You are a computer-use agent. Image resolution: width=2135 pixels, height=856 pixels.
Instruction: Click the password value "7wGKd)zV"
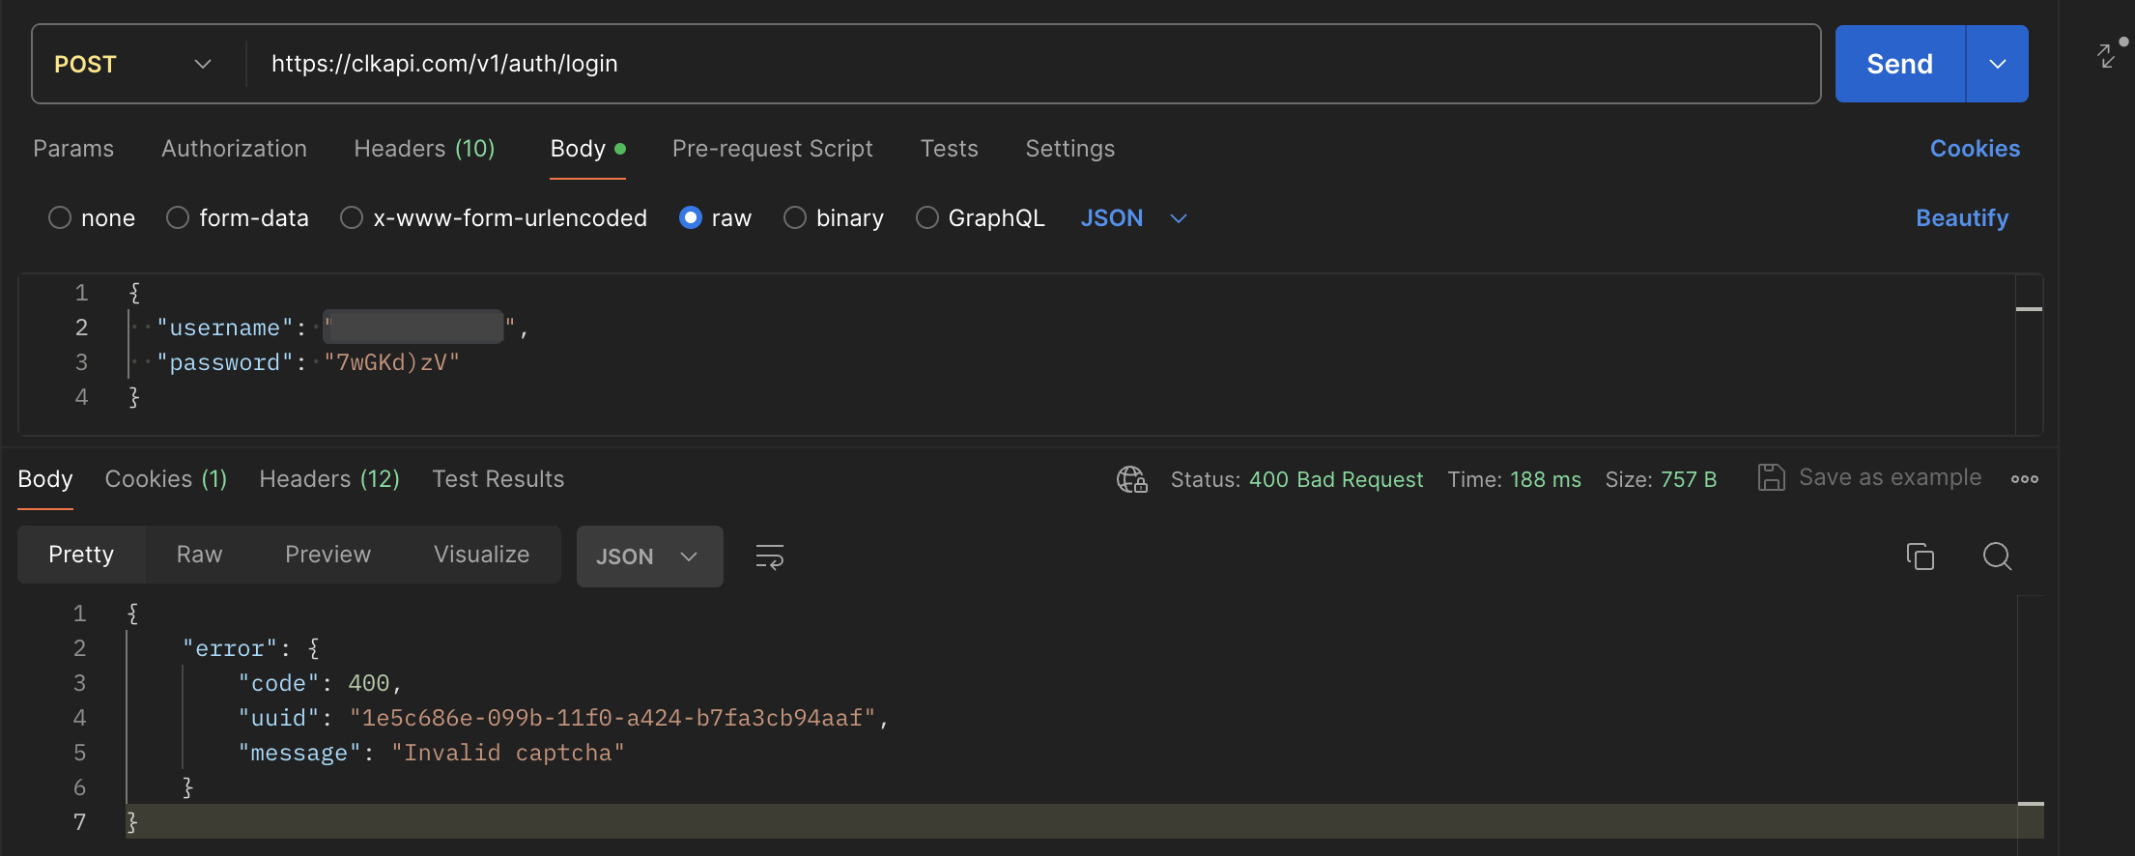point(391,362)
